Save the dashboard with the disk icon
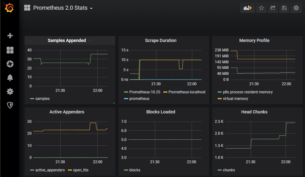 284,8
